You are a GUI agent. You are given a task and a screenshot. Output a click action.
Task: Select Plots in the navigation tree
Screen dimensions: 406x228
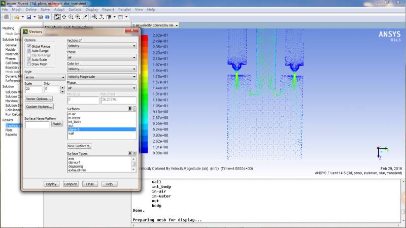[x=9, y=130]
